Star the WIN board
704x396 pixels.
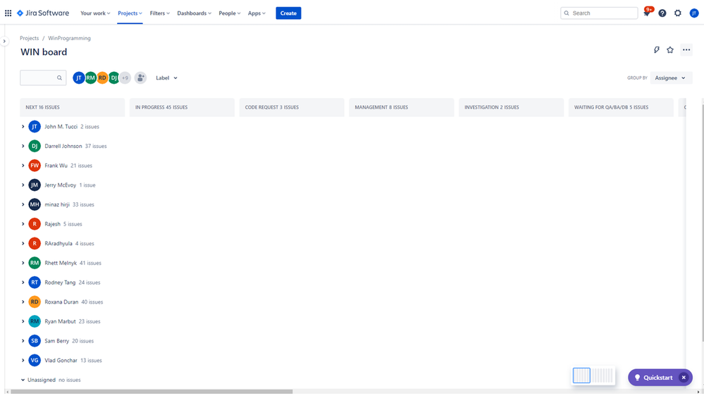tap(670, 50)
